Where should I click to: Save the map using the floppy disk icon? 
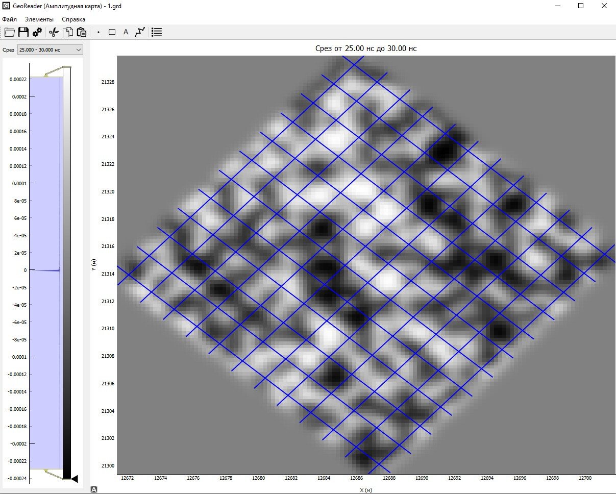point(23,32)
